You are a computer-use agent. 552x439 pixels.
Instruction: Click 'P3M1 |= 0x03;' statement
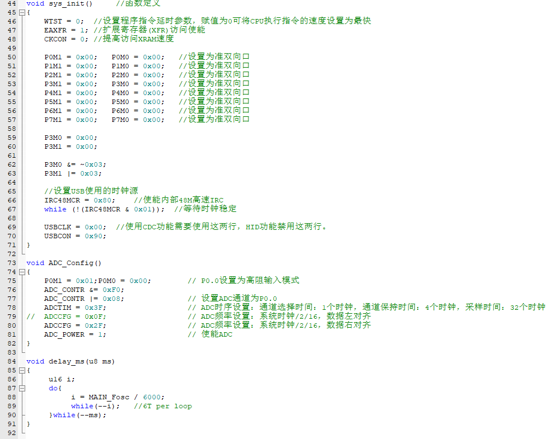[x=73, y=174]
